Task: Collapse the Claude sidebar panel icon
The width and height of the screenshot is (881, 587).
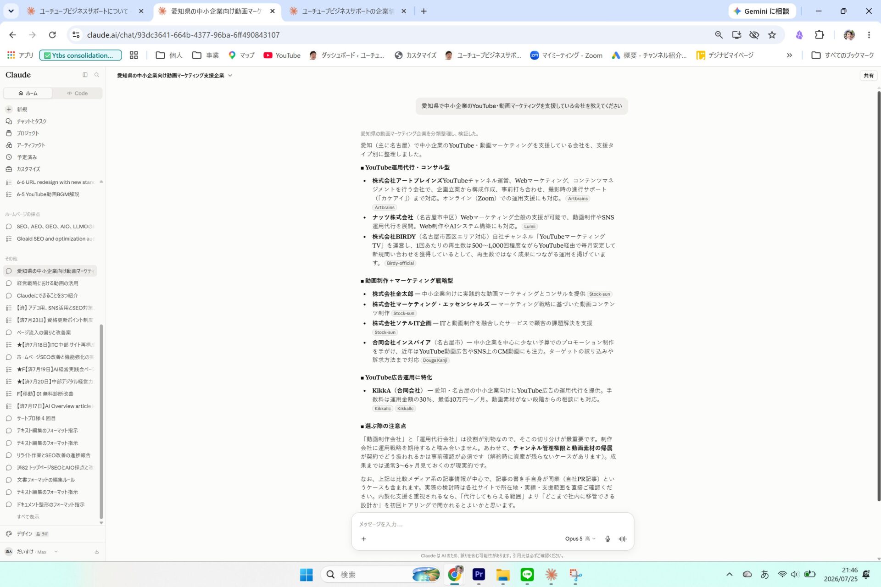Action: [85, 75]
